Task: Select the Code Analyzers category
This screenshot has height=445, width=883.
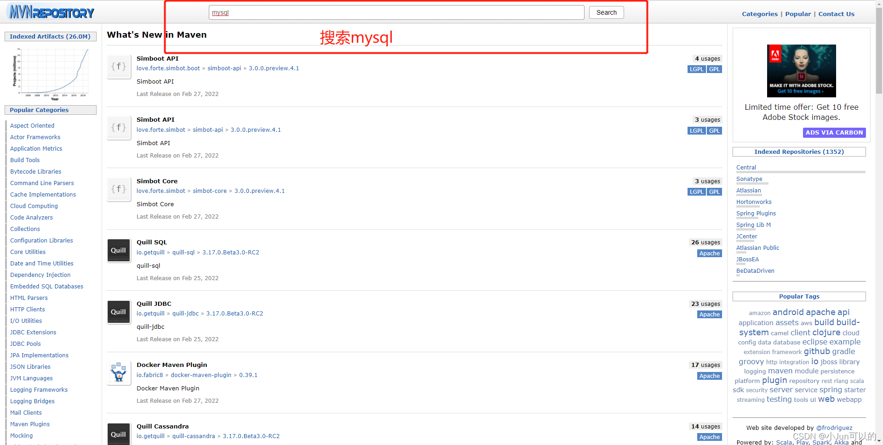Action: tap(31, 217)
